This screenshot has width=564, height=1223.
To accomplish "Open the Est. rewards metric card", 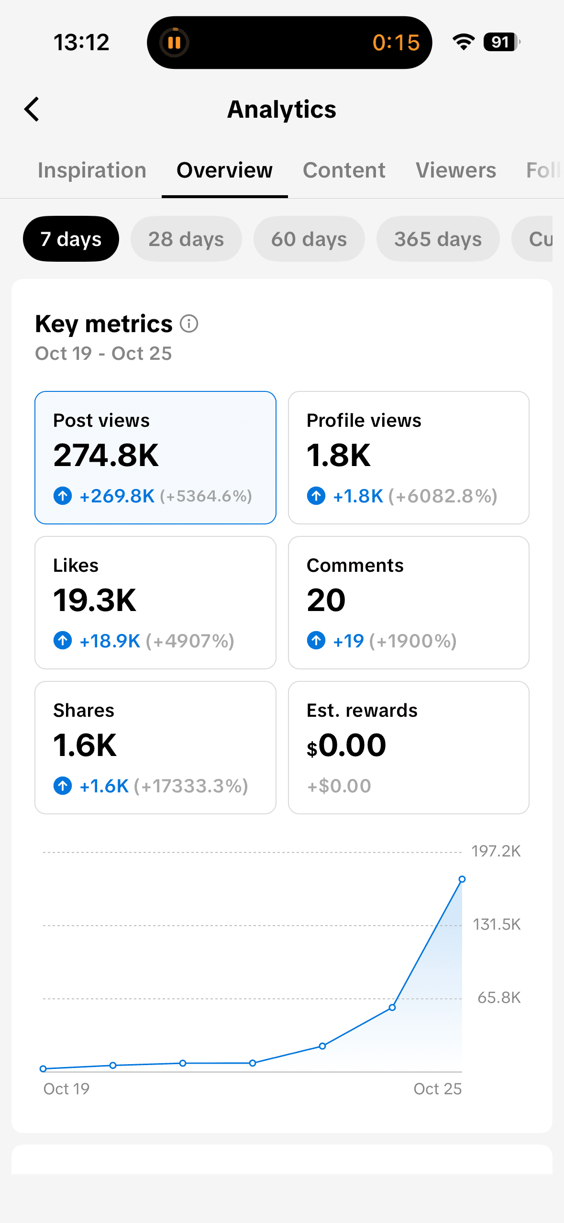I will [409, 747].
